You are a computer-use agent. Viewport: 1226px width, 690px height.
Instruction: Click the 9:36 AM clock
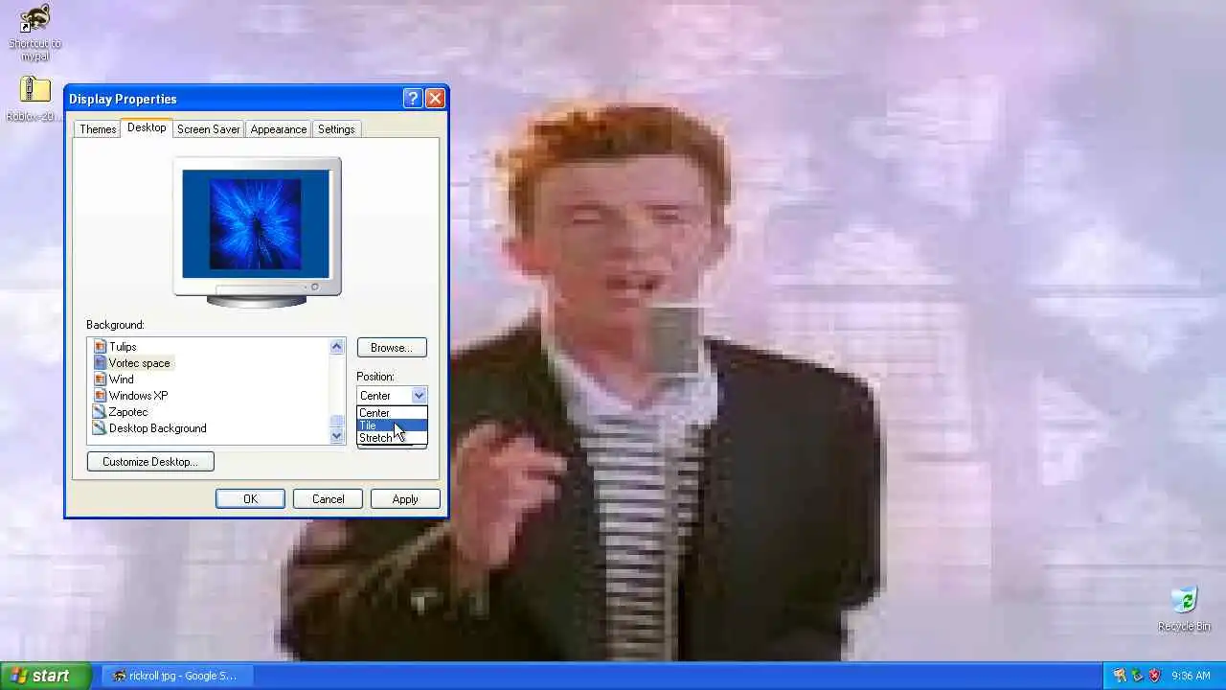[x=1191, y=676]
